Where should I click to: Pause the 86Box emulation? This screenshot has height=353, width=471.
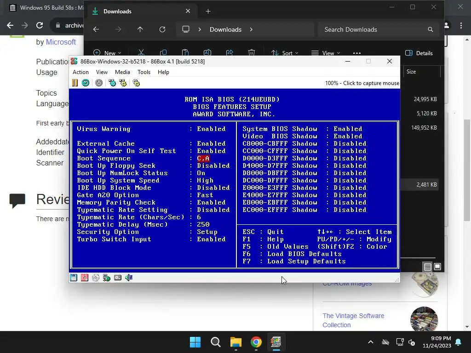[75, 83]
